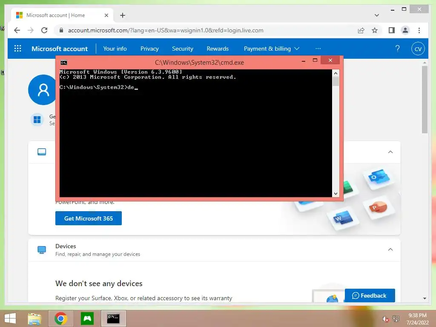
Task: Click cmd window scroll up arrow
Action: click(336, 73)
